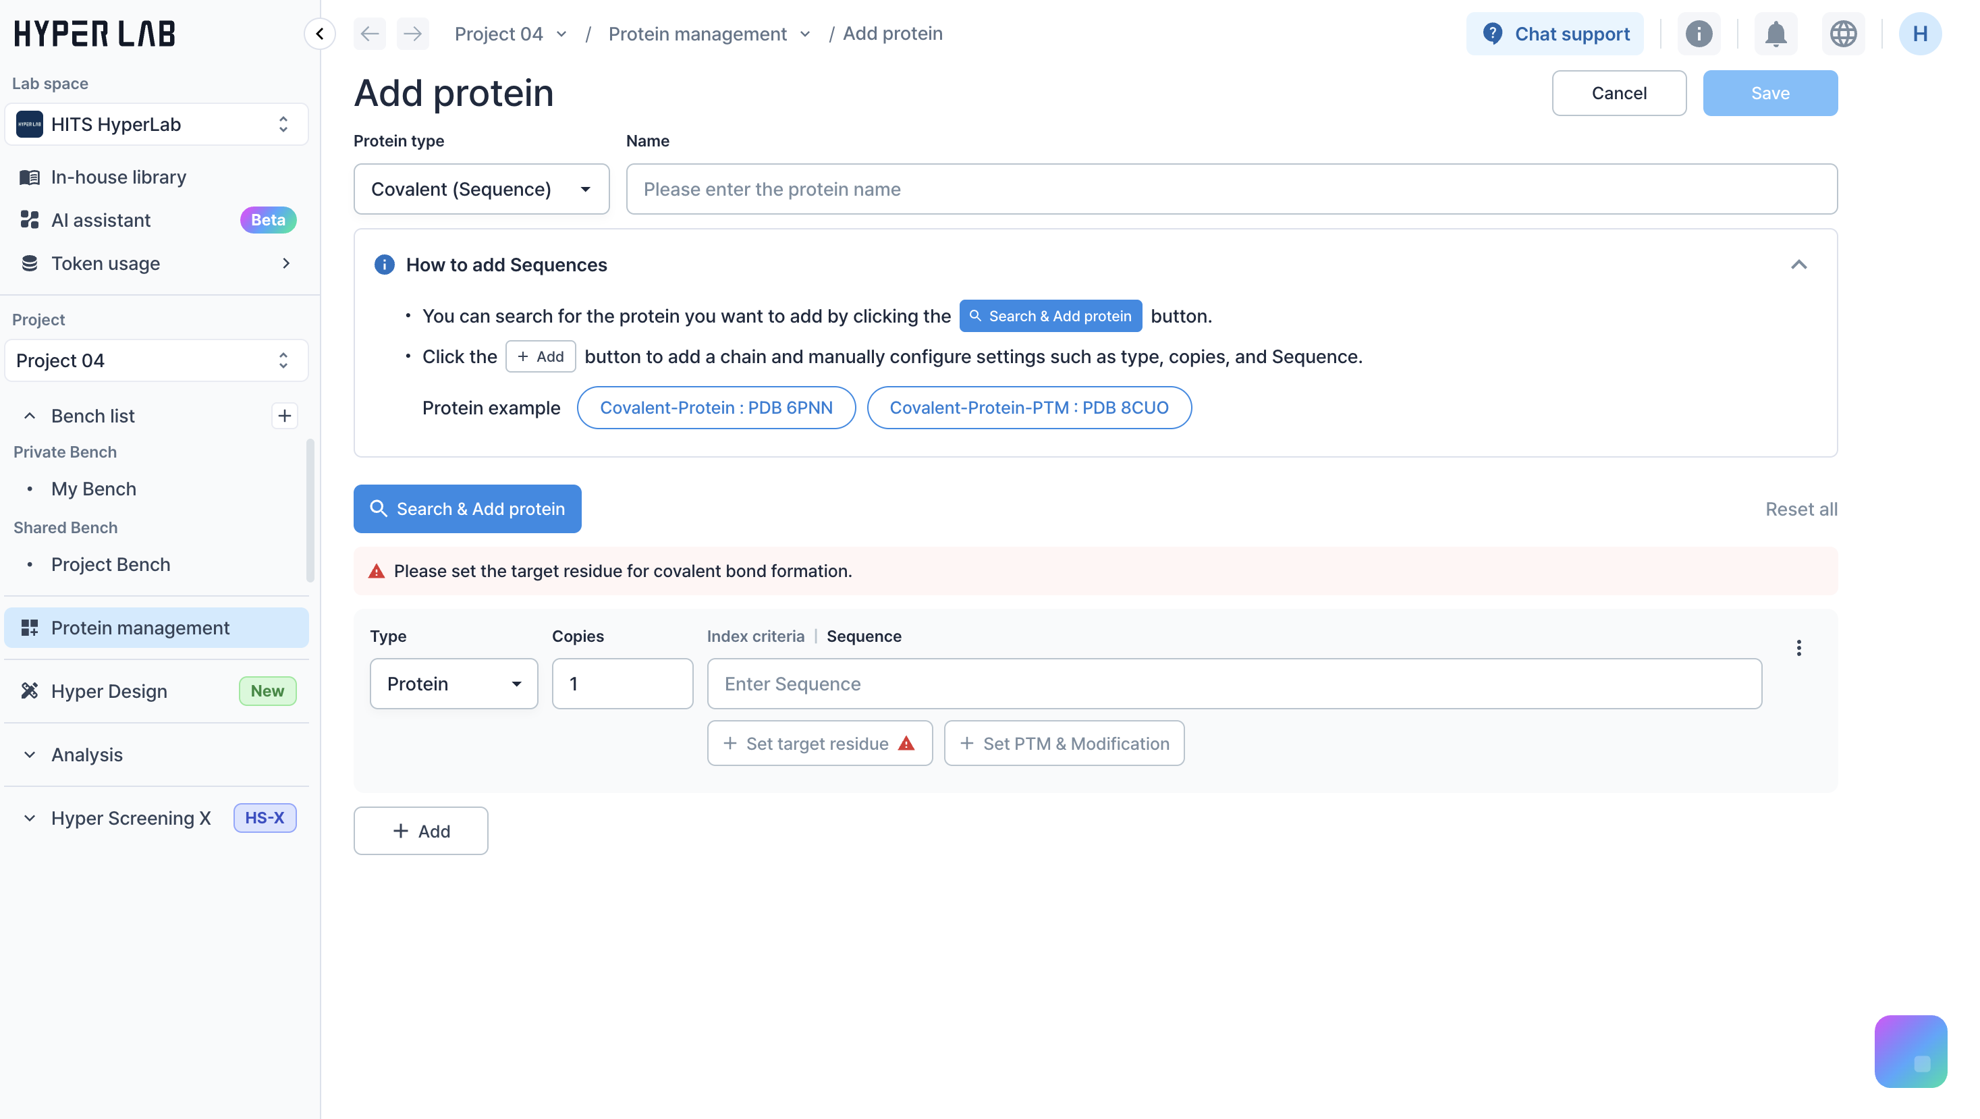Collapse the How to add Sequences panel
Screen dimensions: 1980x1119
[1798, 265]
